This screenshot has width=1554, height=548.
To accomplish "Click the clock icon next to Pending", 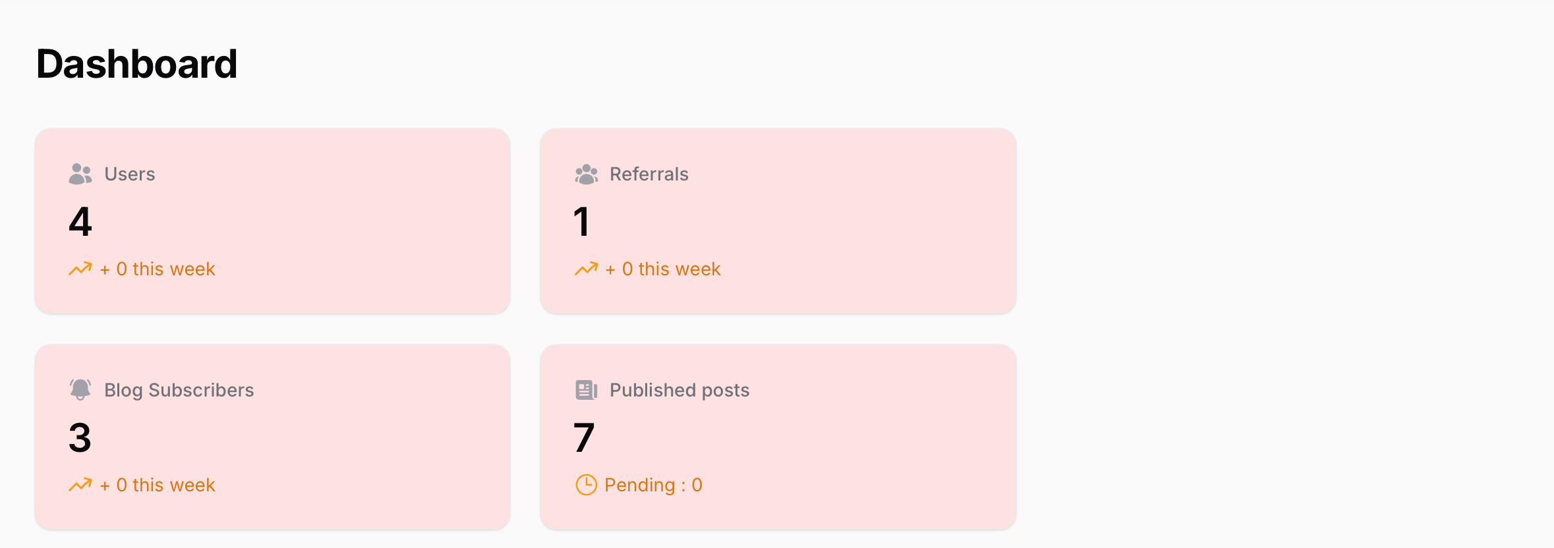I will pyautogui.click(x=586, y=485).
